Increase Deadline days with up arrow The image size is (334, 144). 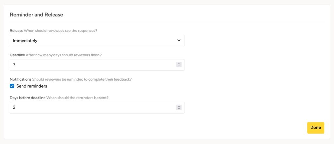(x=179, y=64)
